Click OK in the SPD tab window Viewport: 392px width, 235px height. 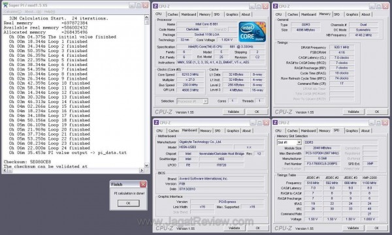pyautogui.click(x=377, y=228)
